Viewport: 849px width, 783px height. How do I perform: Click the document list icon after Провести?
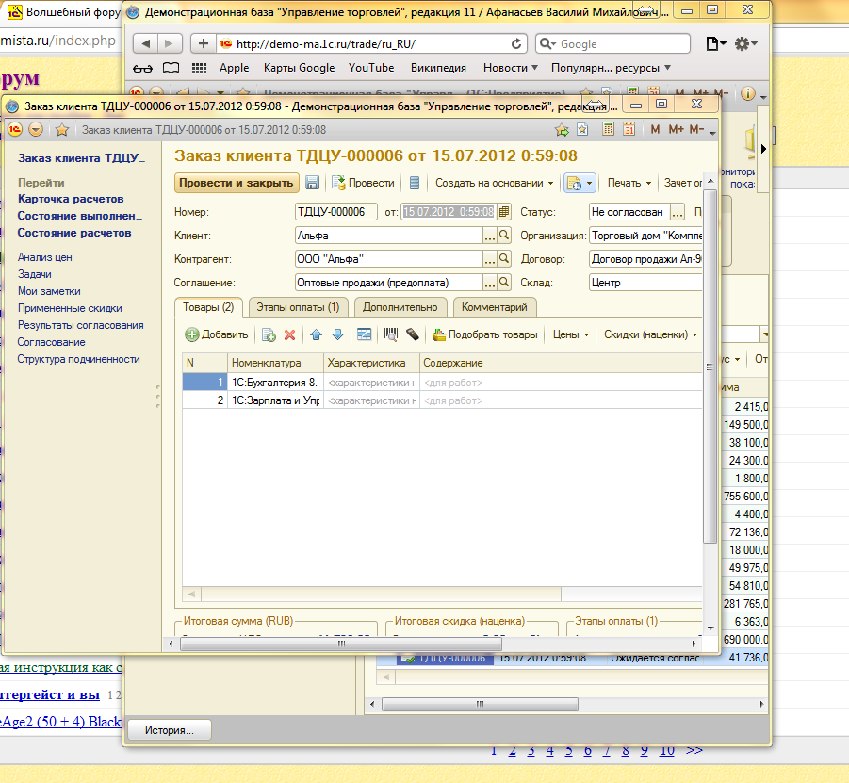(x=415, y=183)
